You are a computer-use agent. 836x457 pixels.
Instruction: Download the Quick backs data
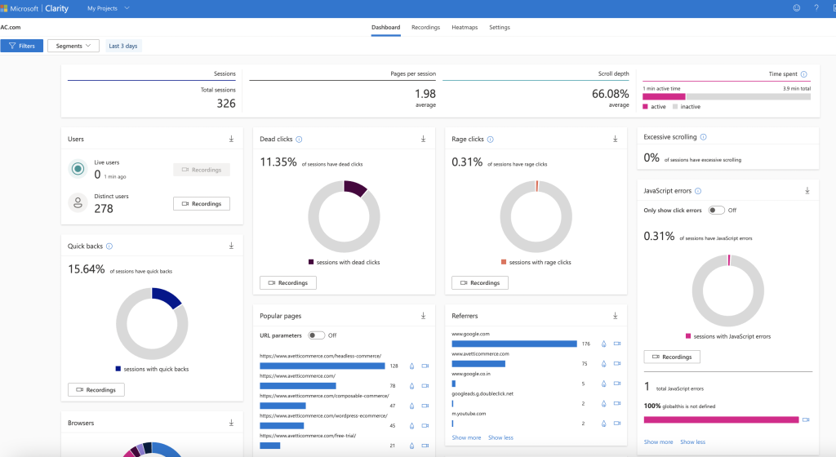point(231,246)
